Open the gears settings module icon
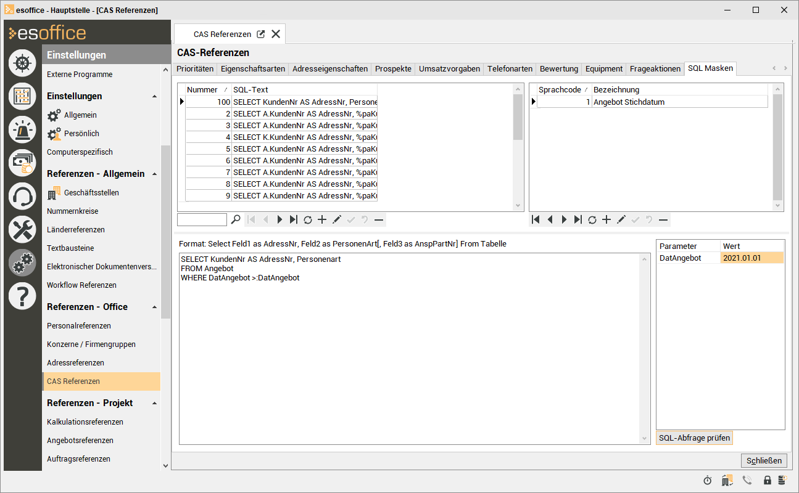 (x=22, y=263)
